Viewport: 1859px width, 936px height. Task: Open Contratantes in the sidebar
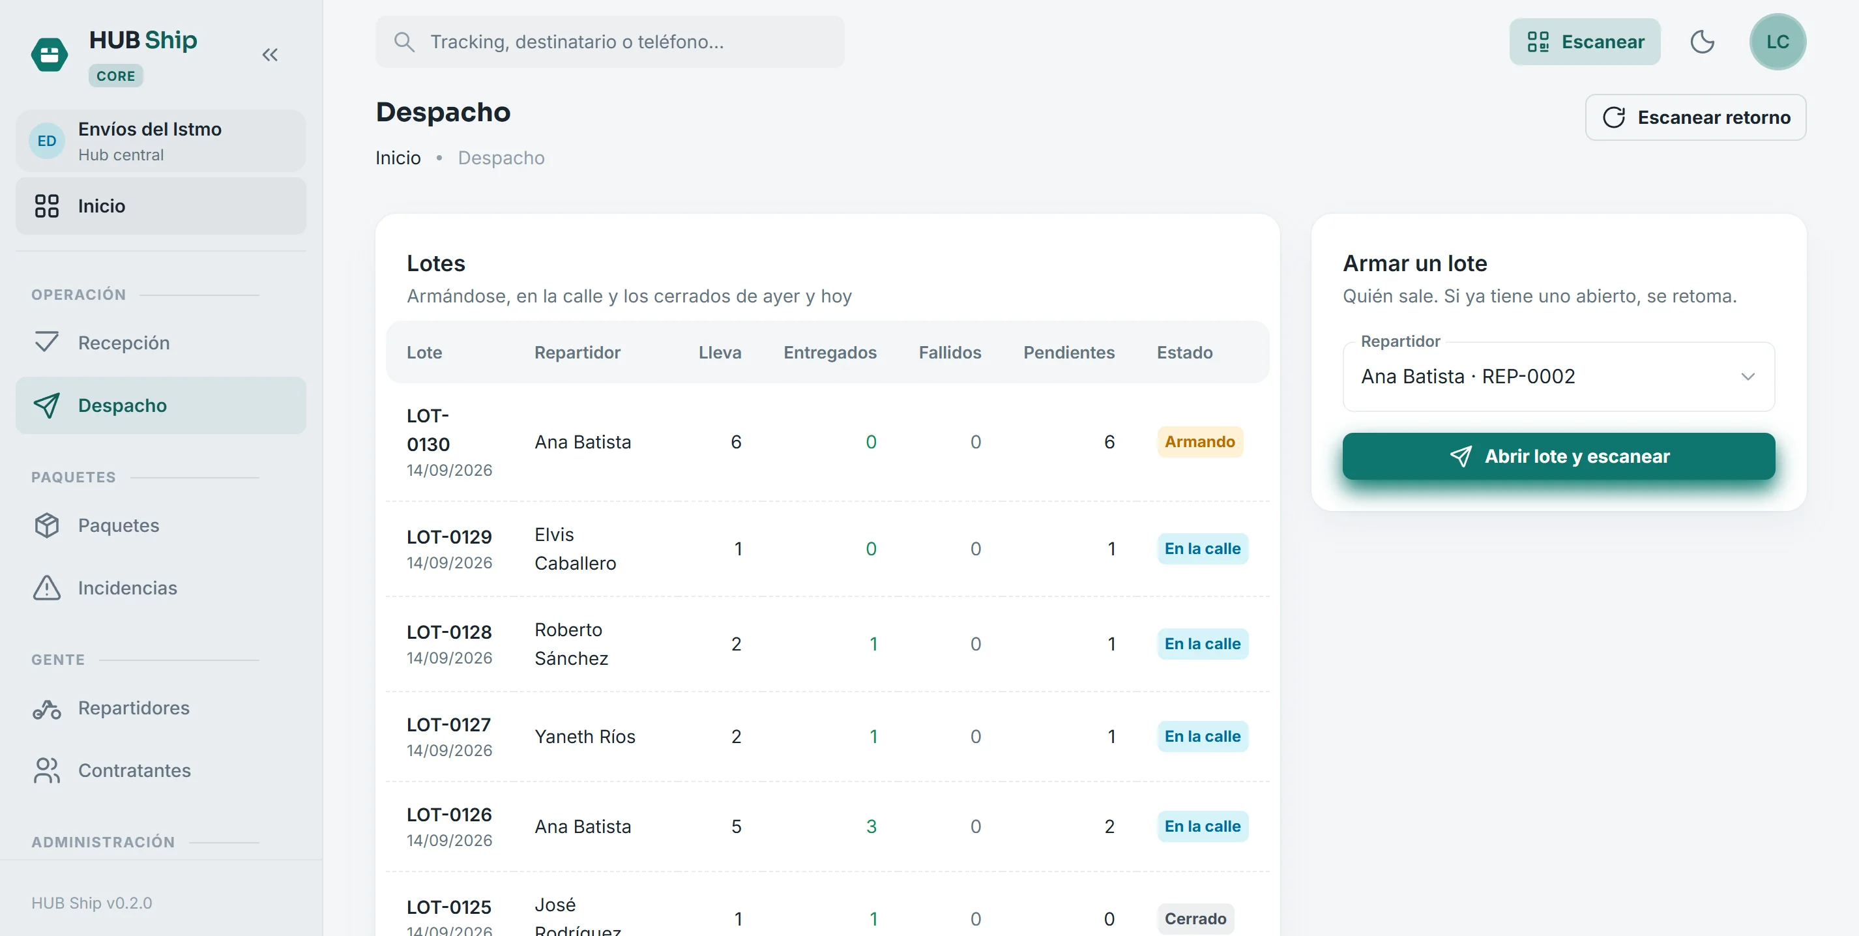point(161,770)
